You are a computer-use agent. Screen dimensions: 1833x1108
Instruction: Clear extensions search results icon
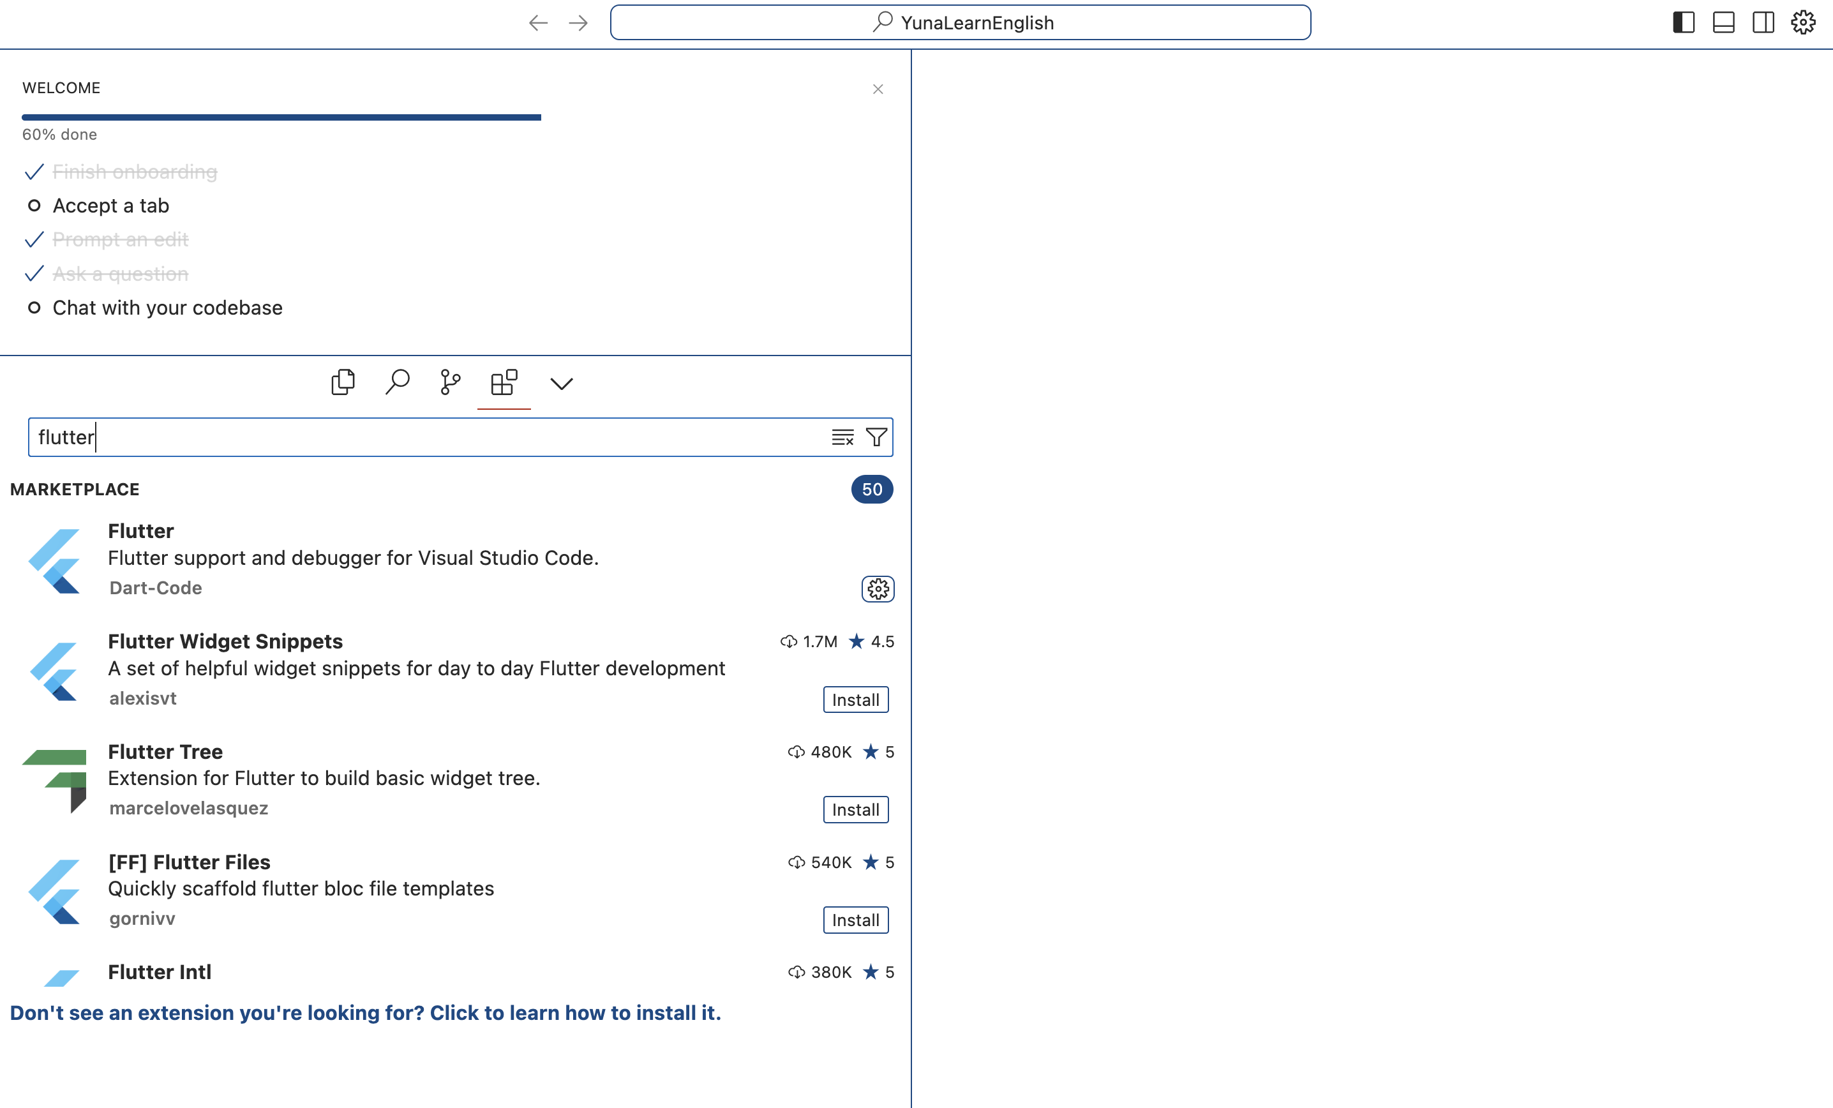point(843,437)
